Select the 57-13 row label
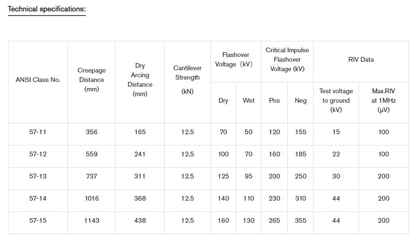 click(x=38, y=176)
